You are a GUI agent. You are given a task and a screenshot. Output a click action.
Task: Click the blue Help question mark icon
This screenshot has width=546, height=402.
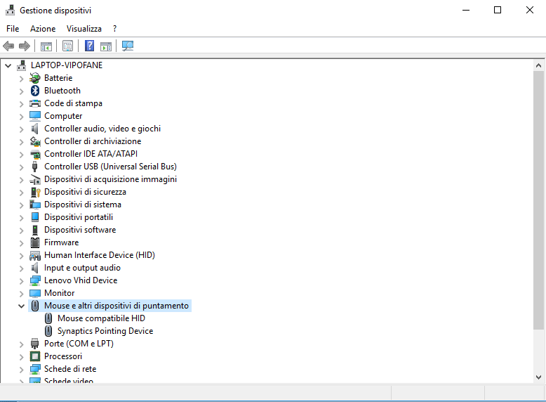coord(89,46)
